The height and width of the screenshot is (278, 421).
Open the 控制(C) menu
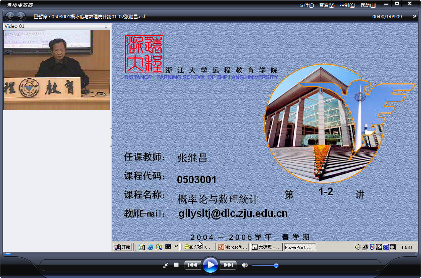pos(347,5)
